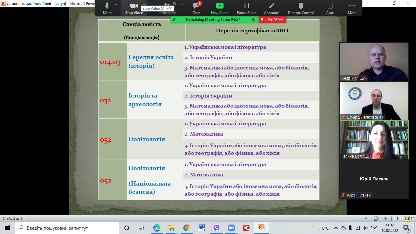Pause Share in the Zoom toolbar
416x234 pixels.
tap(247, 8)
